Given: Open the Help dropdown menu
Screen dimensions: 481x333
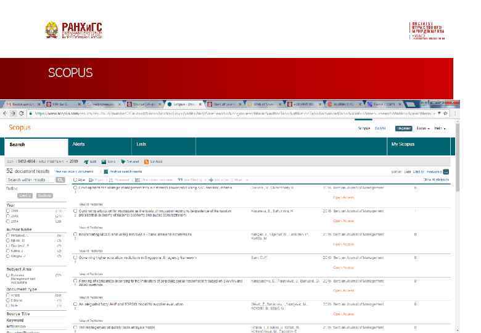Looking at the screenshot, I should [440, 128].
